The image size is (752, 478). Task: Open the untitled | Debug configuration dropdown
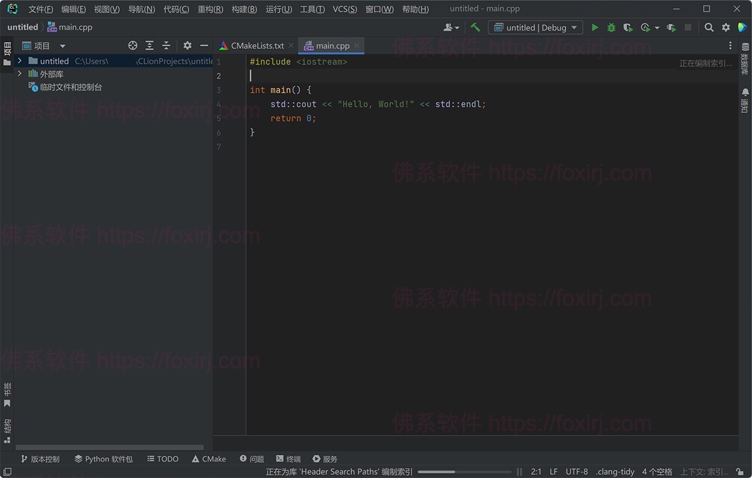pos(536,28)
